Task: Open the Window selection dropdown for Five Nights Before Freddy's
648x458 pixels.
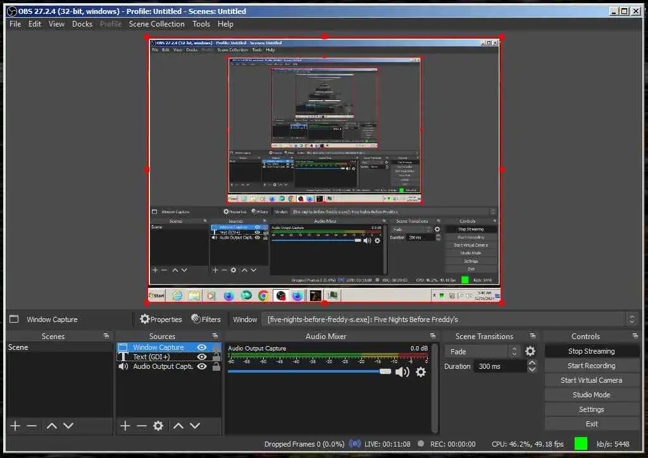Action: tap(450, 319)
